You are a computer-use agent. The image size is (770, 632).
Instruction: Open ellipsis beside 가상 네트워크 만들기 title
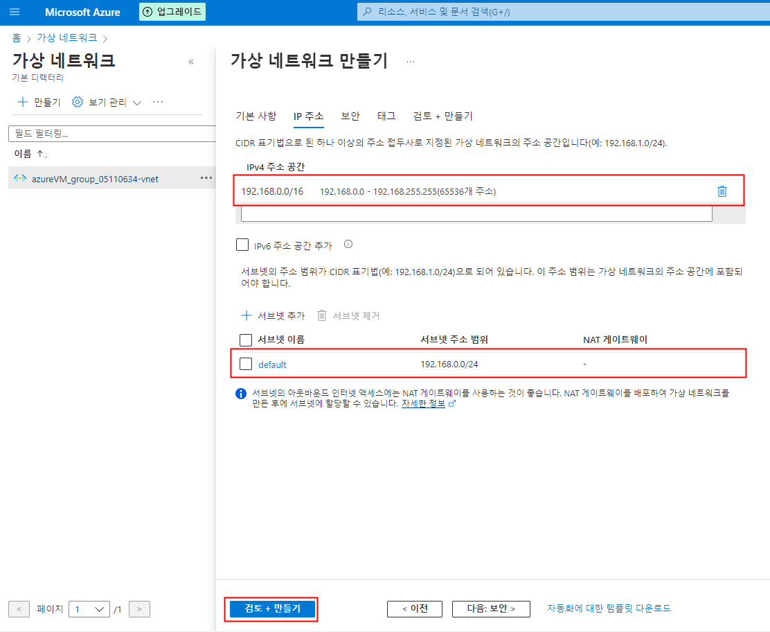(411, 62)
